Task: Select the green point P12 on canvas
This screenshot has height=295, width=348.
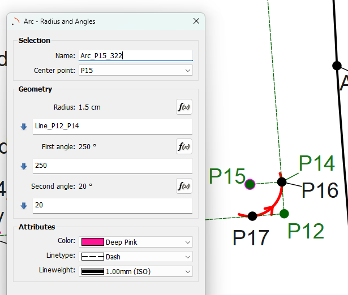Action: (284, 213)
